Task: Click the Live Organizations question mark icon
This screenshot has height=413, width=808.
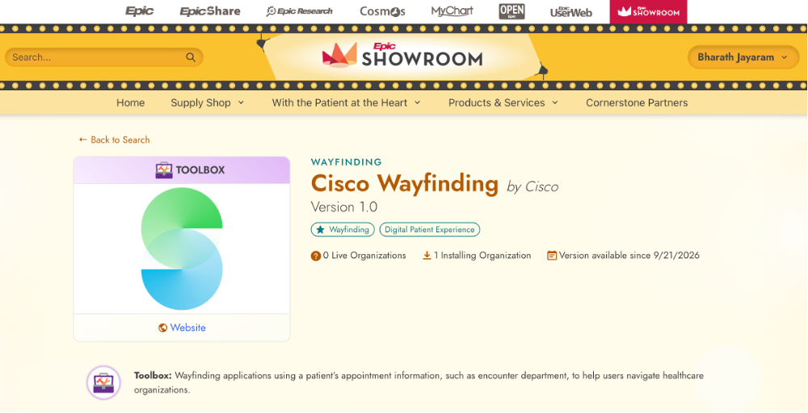Action: (x=315, y=256)
